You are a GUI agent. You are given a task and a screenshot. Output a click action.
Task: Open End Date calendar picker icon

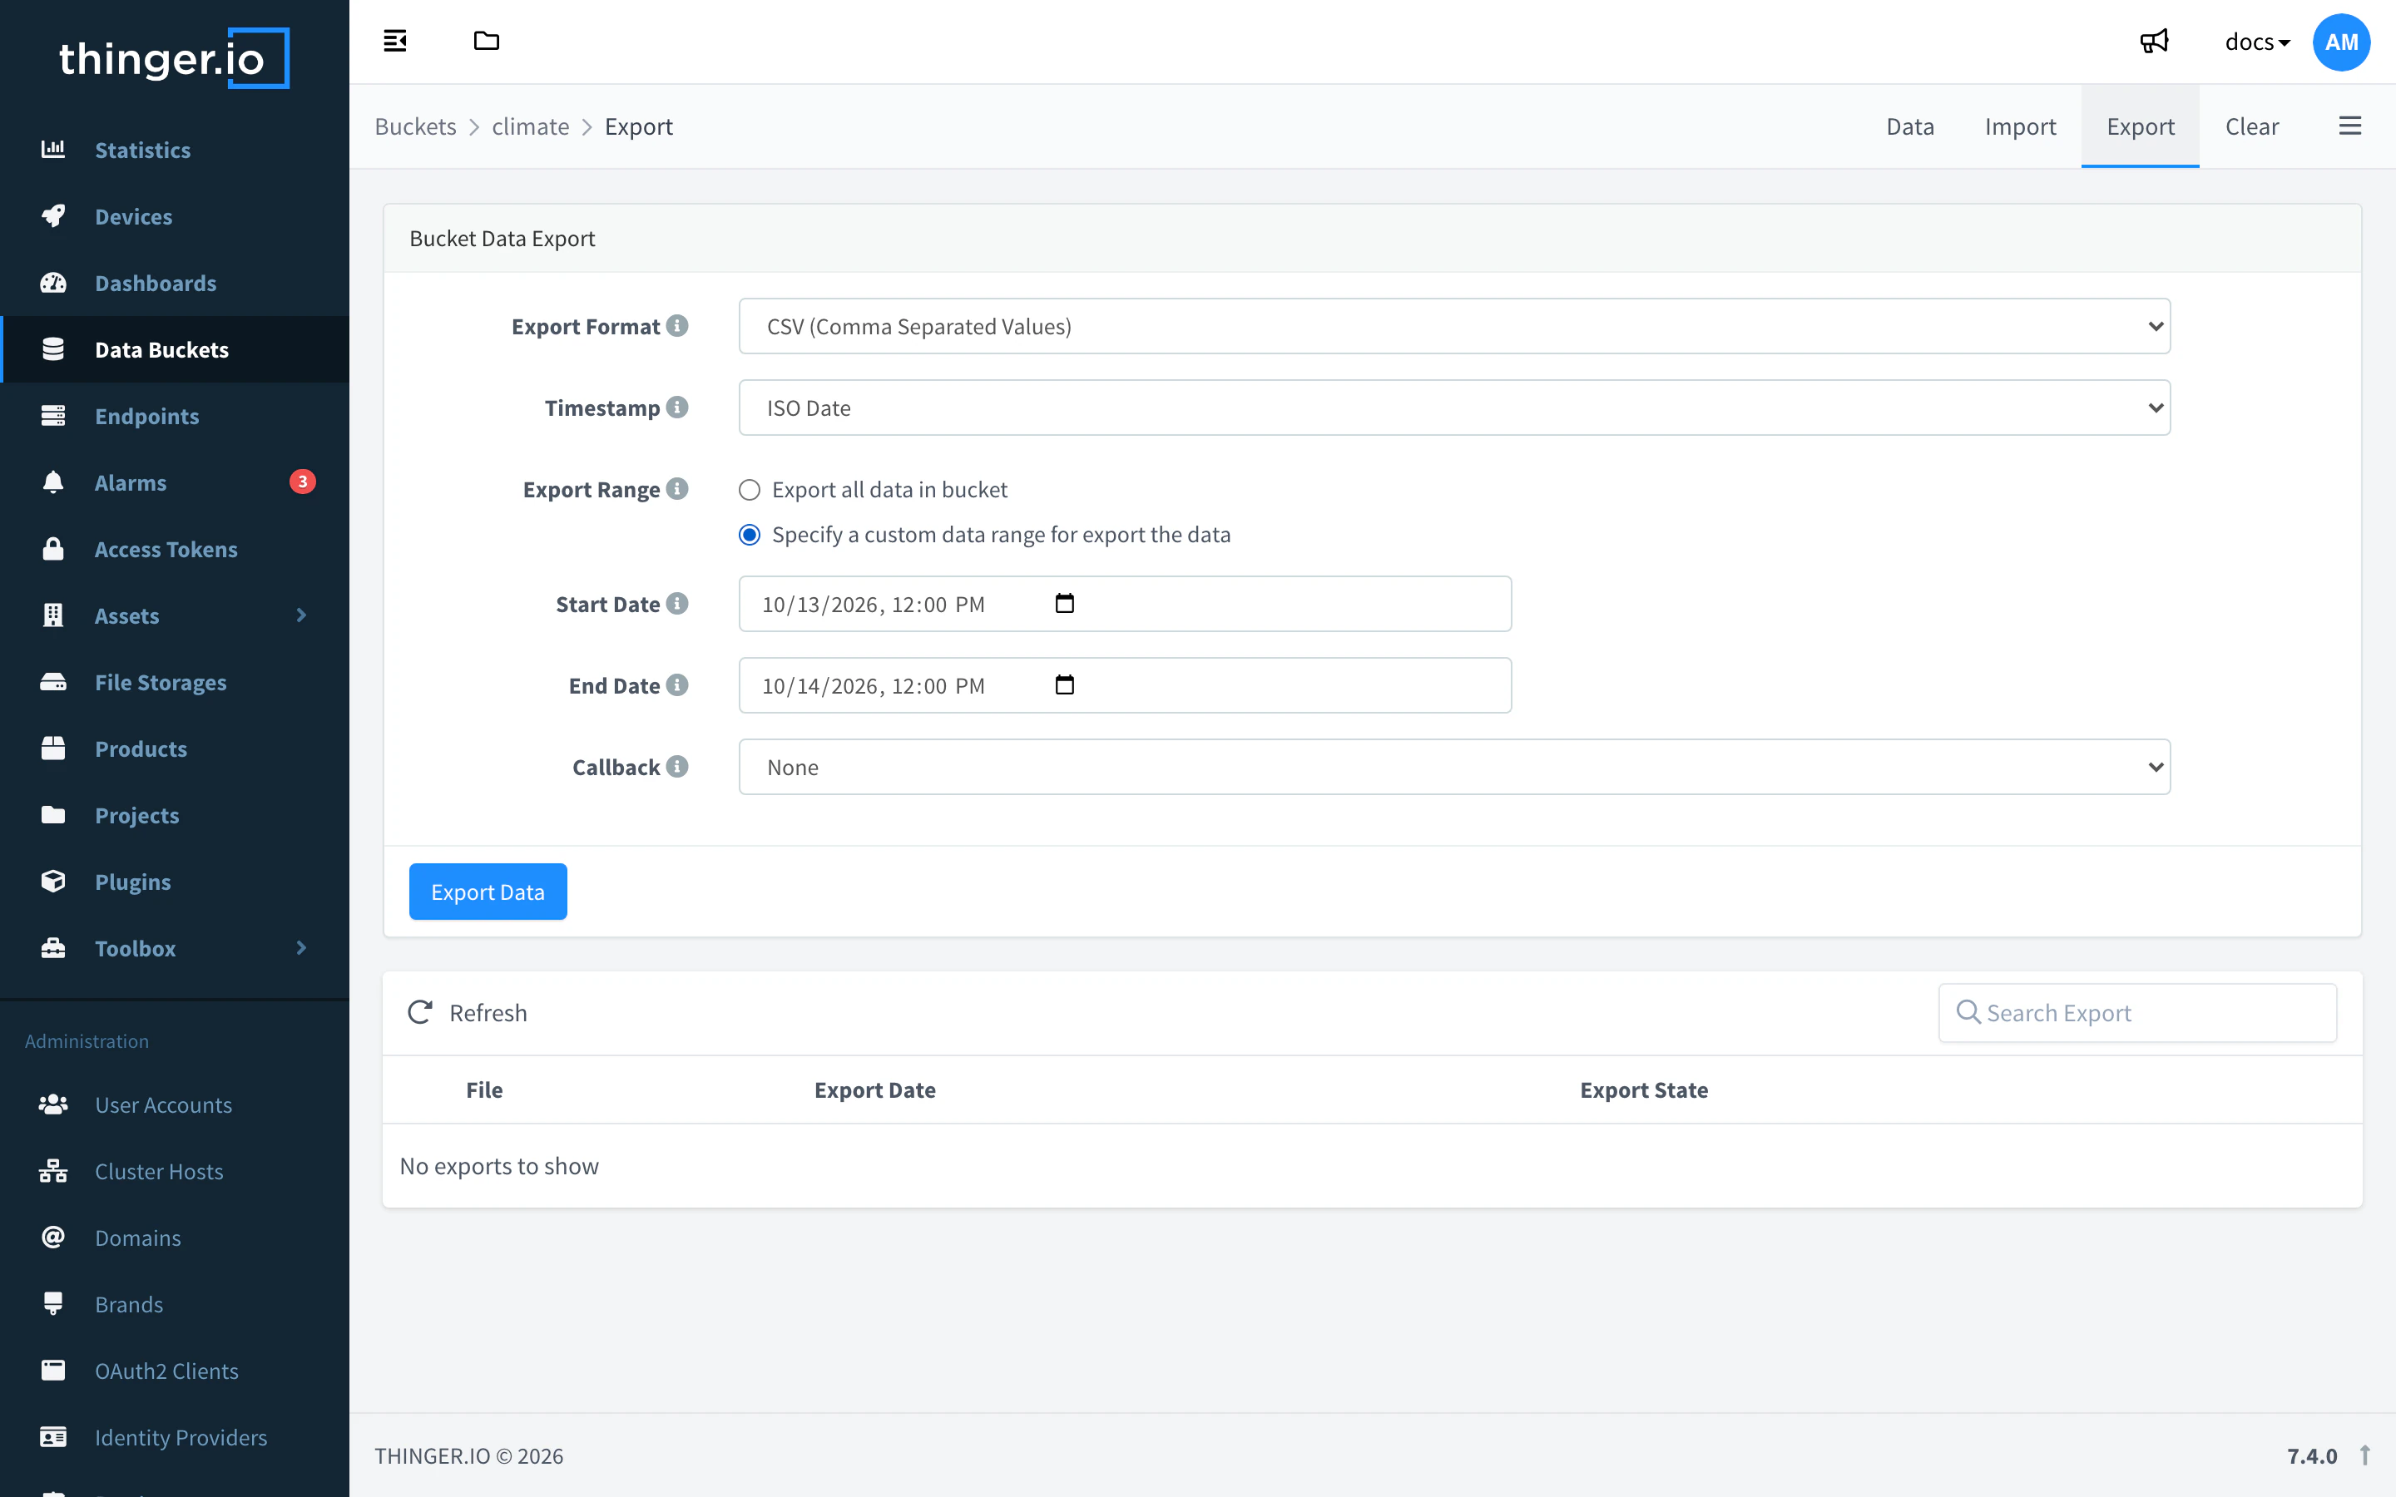coord(1064,685)
